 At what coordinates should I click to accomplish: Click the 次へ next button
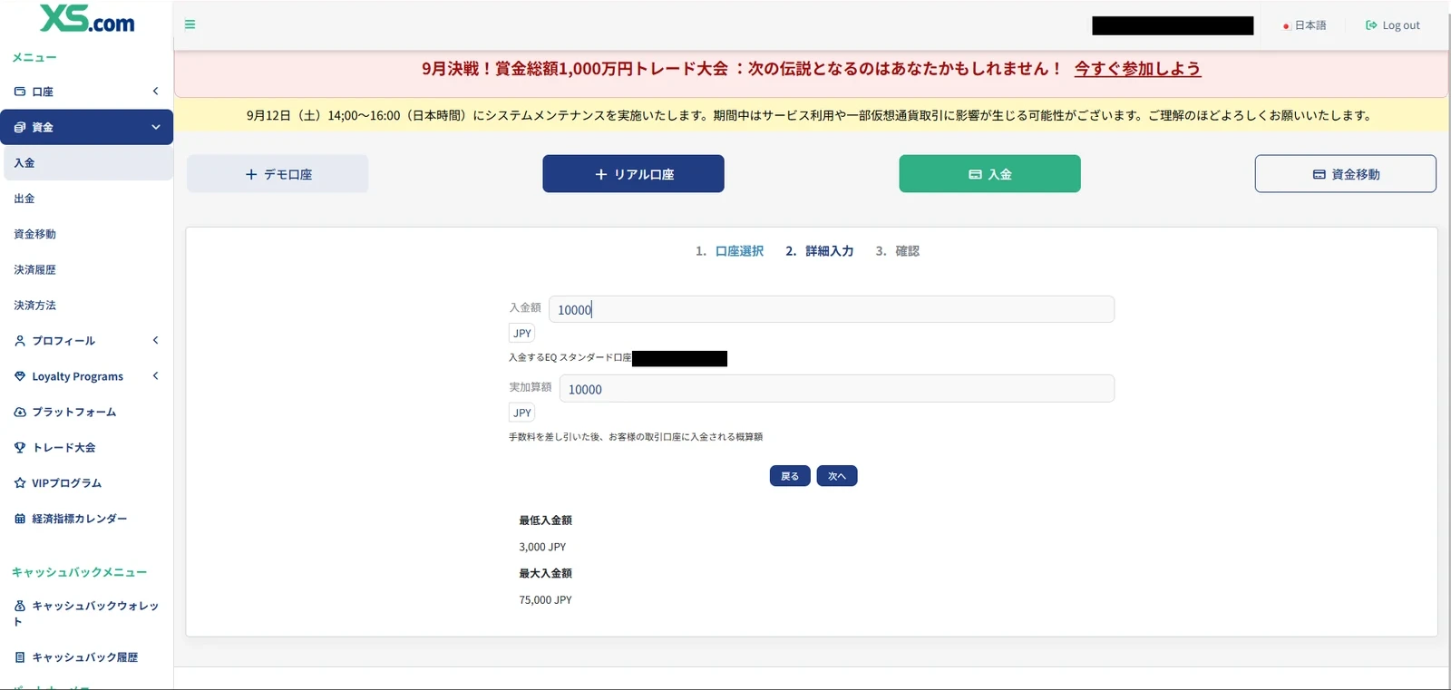click(837, 476)
